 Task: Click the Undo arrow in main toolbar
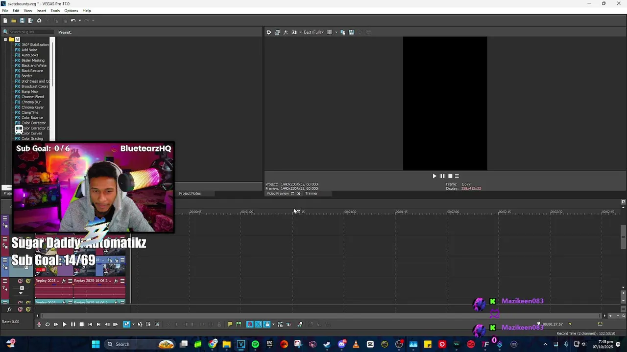pyautogui.click(x=72, y=21)
